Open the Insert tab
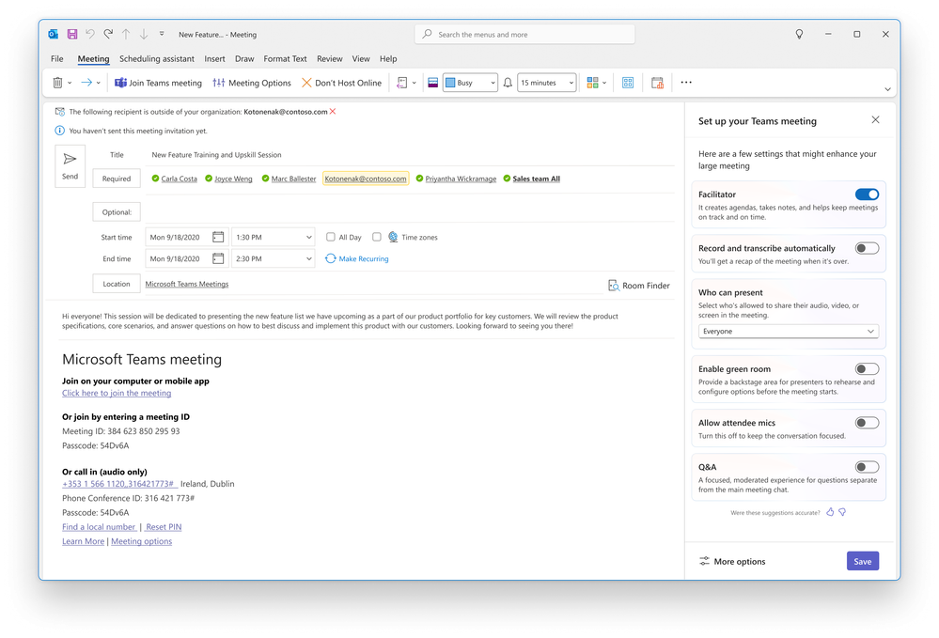Image resolution: width=939 pixels, height=638 pixels. click(x=214, y=58)
